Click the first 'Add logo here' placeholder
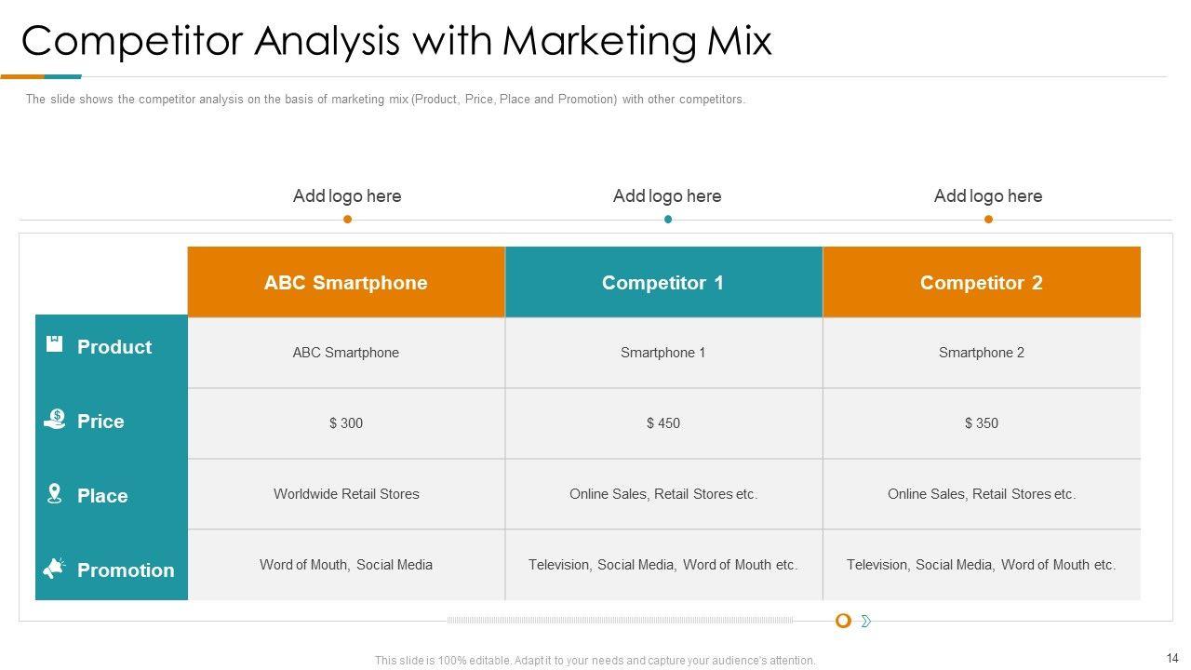 pos(347,196)
